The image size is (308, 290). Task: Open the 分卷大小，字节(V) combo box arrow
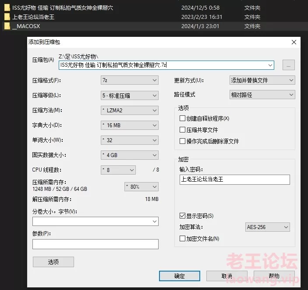pyautogui.click(x=155, y=222)
